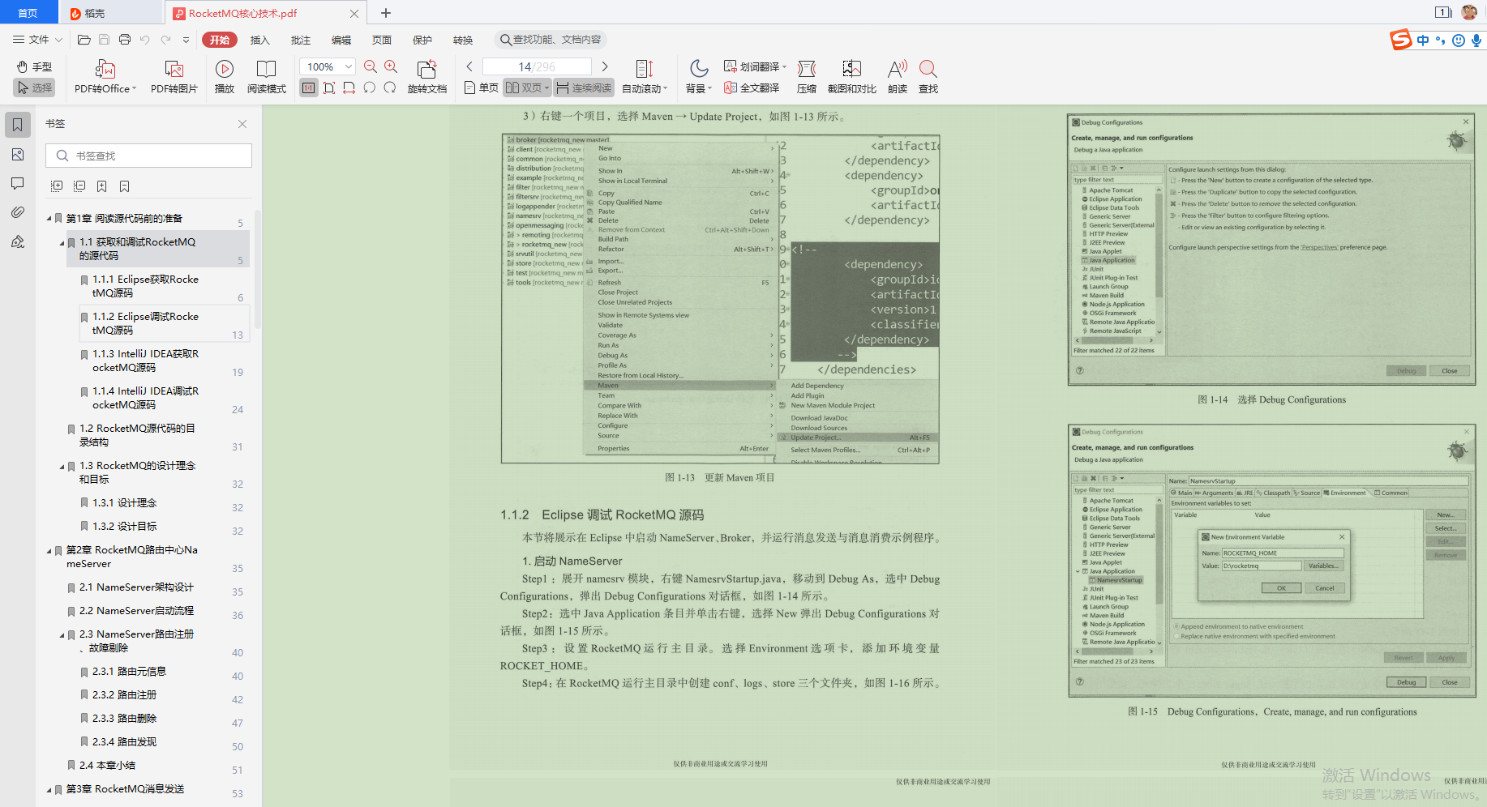This screenshot has height=807, width=1487.
Task: Collapse all bookmarks icon
Action: coord(79,186)
